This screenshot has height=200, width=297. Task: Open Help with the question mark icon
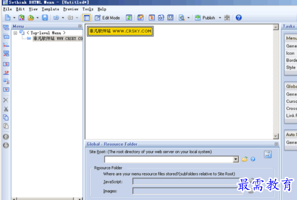tap(239, 18)
